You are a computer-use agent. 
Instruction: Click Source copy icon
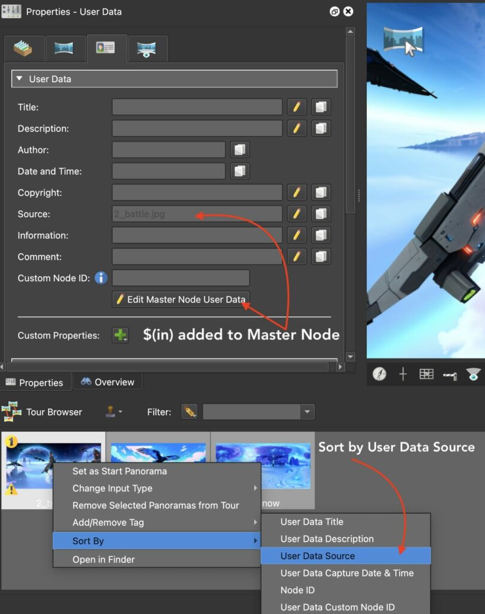321,214
